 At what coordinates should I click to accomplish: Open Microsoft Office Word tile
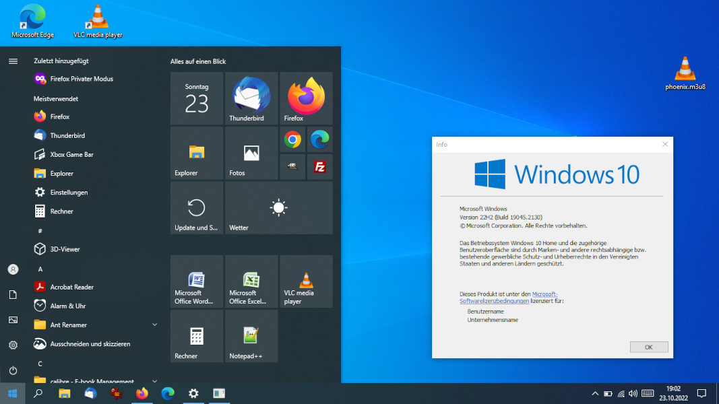coord(197,281)
